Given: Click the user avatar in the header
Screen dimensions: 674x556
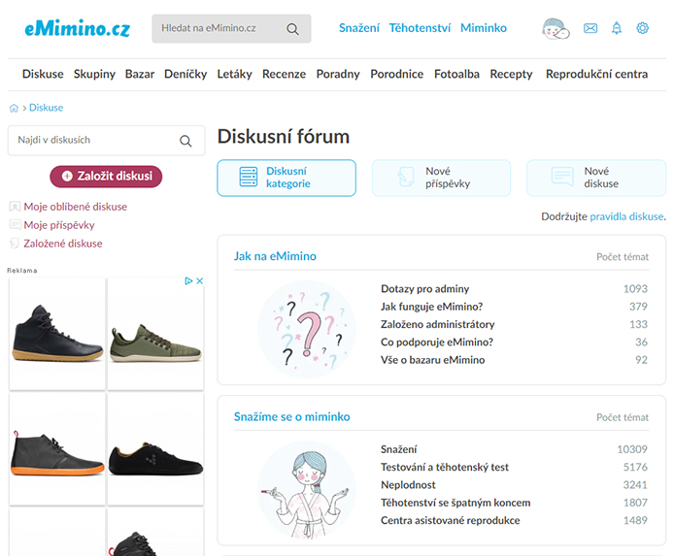Looking at the screenshot, I should coord(556,29).
